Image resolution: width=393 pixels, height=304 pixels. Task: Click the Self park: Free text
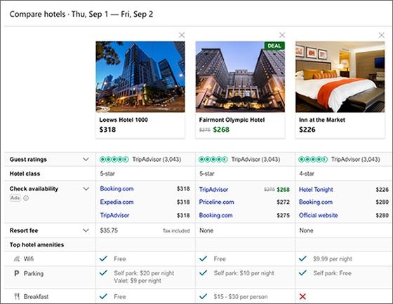point(333,273)
